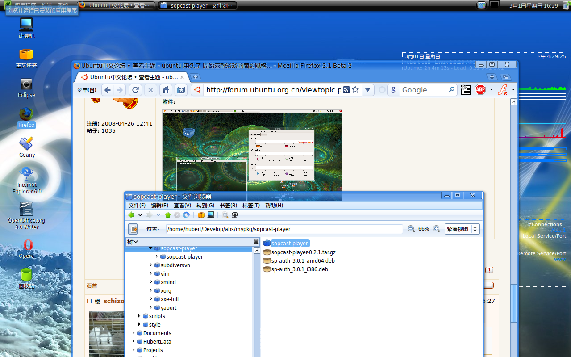Click the bookmarks icon beside Firefox's home button
The image size is (571, 357).
181,90
